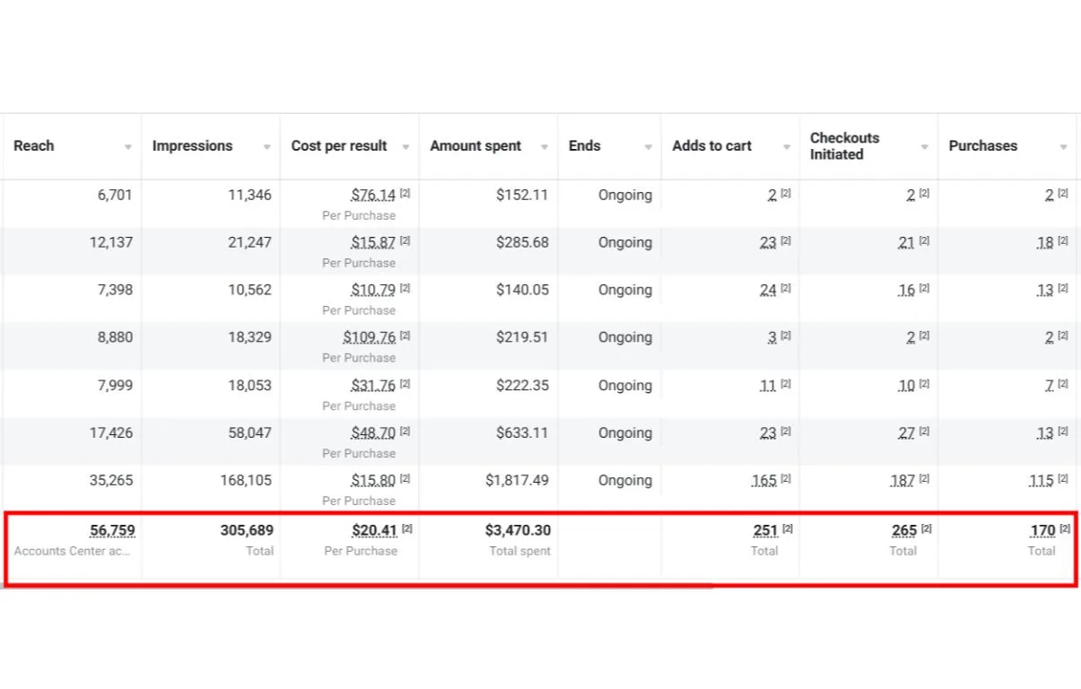Click footnote icon beside 187 checkouts initiated
Viewport: 1081px width, 689px height.
[x=924, y=479]
